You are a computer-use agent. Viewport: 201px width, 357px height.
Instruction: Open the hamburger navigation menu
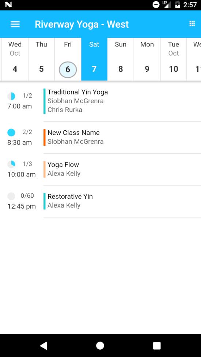(15, 24)
